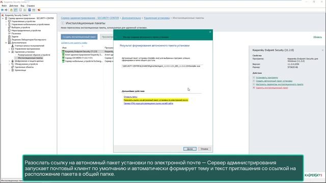Collapse the Сервер администрирования node
Image resolution: width=326 pixels, height=183 pixels.
[x=3, y=18]
